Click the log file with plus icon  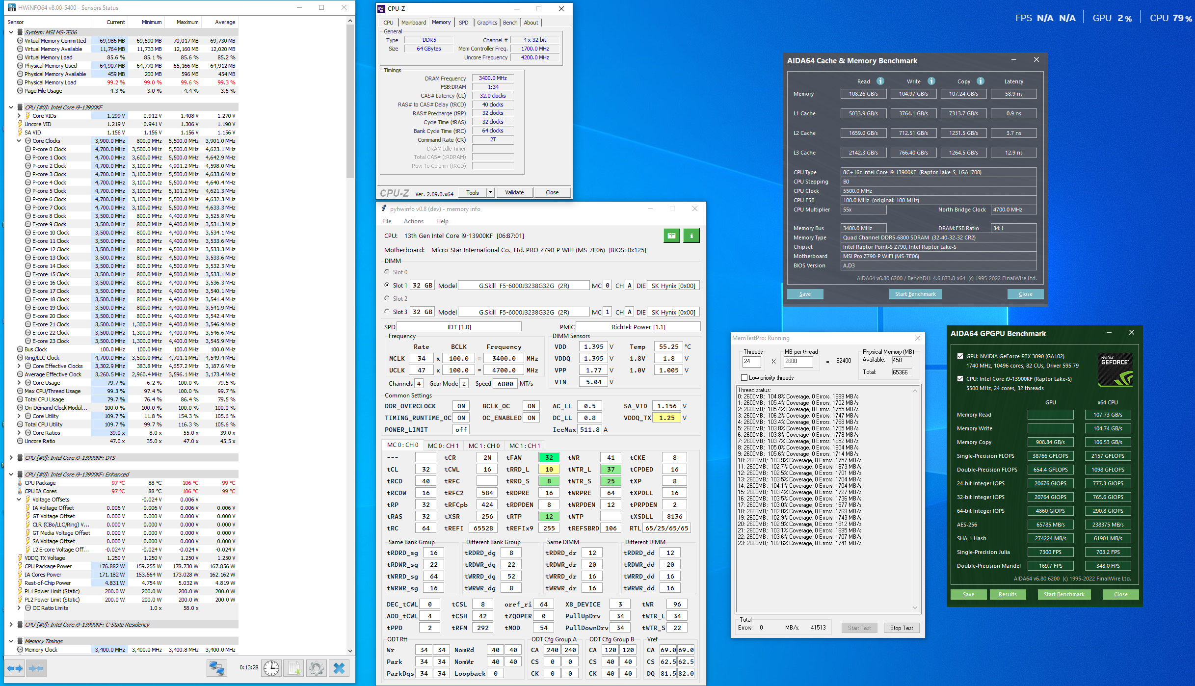coord(294,668)
